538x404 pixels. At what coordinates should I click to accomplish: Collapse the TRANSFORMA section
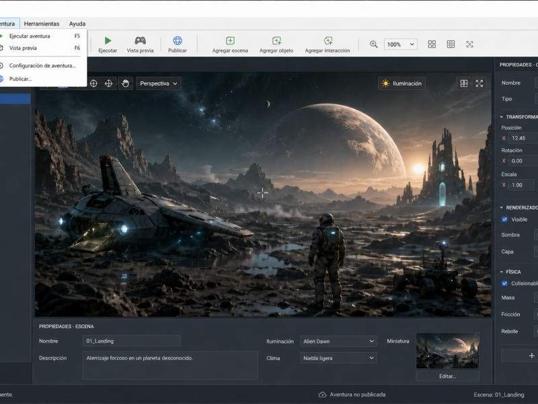pyautogui.click(x=501, y=116)
